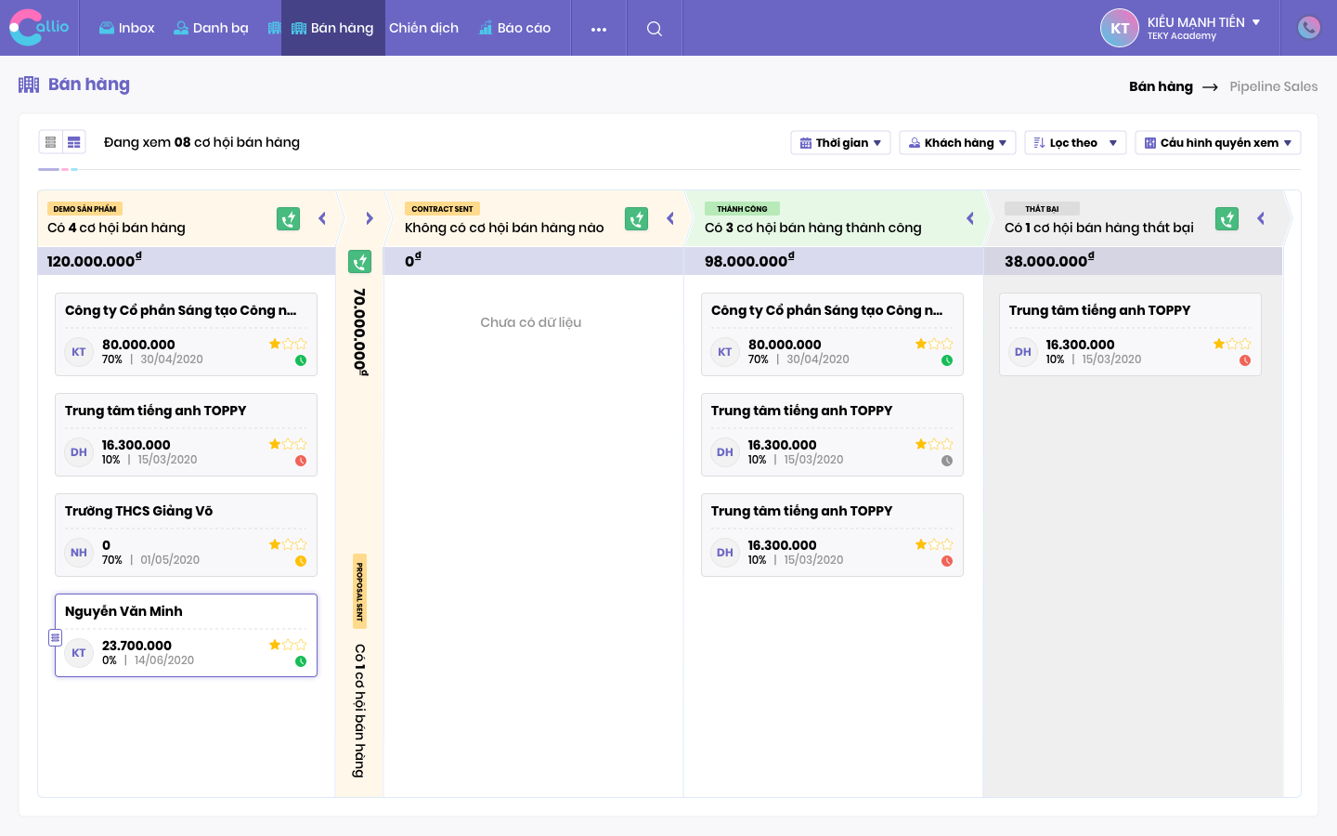The width and height of the screenshot is (1337, 836).
Task: Open the phone dialer icon in header
Action: (x=1309, y=28)
